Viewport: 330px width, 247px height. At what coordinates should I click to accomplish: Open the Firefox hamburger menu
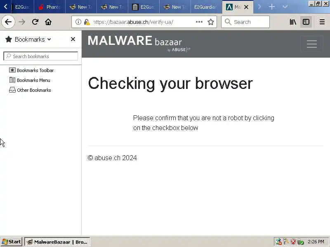tap(322, 22)
